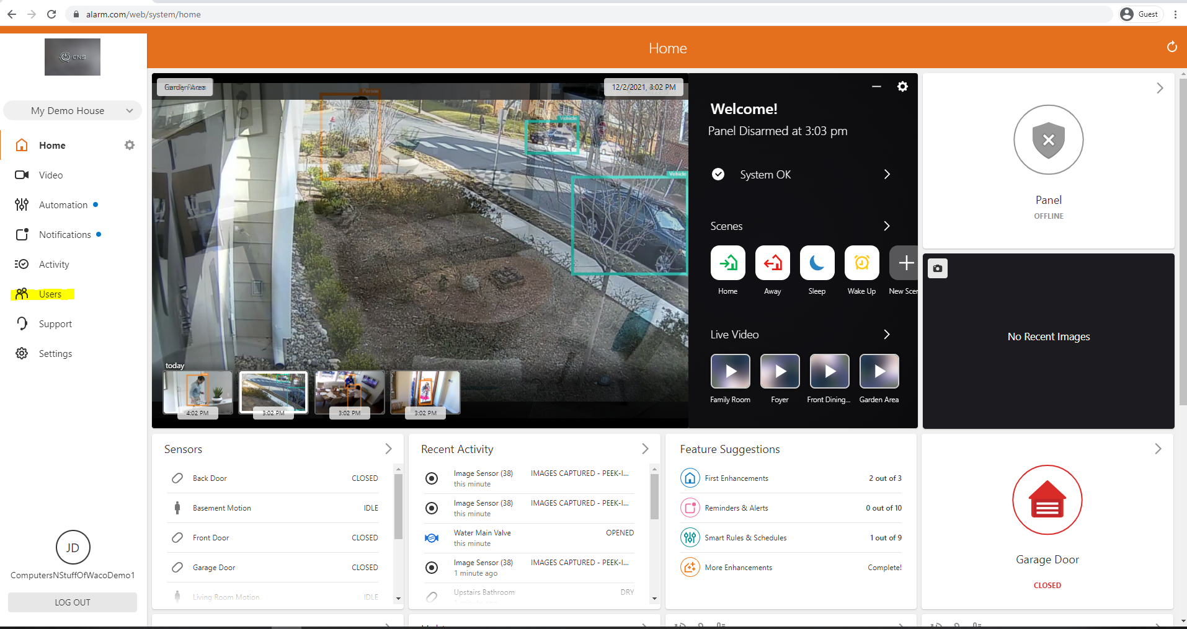Click the camera icon on images card

[937, 268]
